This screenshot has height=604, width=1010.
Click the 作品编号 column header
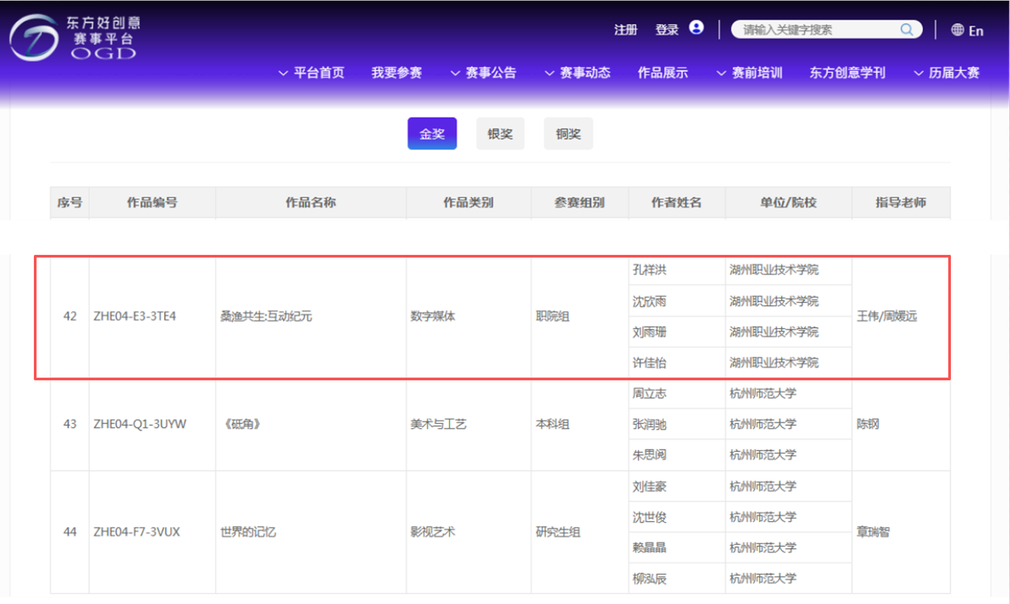tap(152, 202)
